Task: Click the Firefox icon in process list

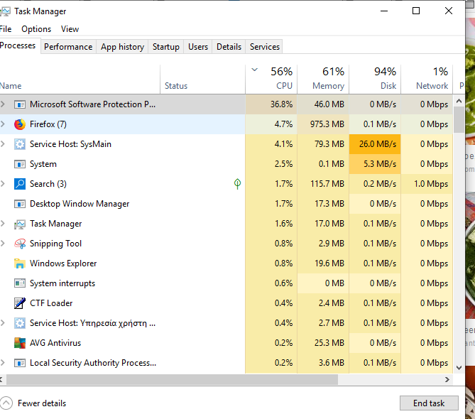Action: [x=20, y=124]
